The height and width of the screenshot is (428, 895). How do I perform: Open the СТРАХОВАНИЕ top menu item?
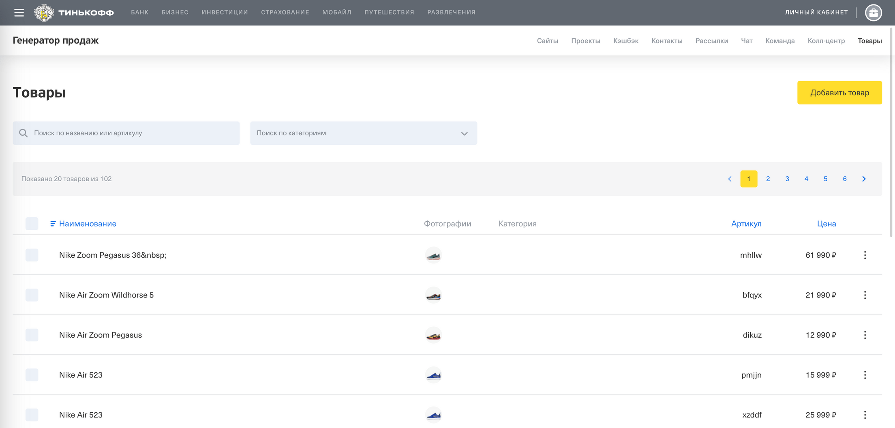click(x=285, y=13)
